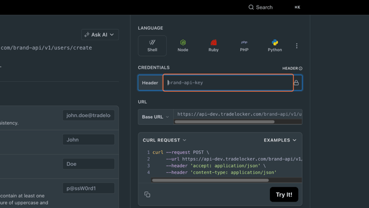Open the Ask AI dropdown
369x208 pixels.
(100, 35)
